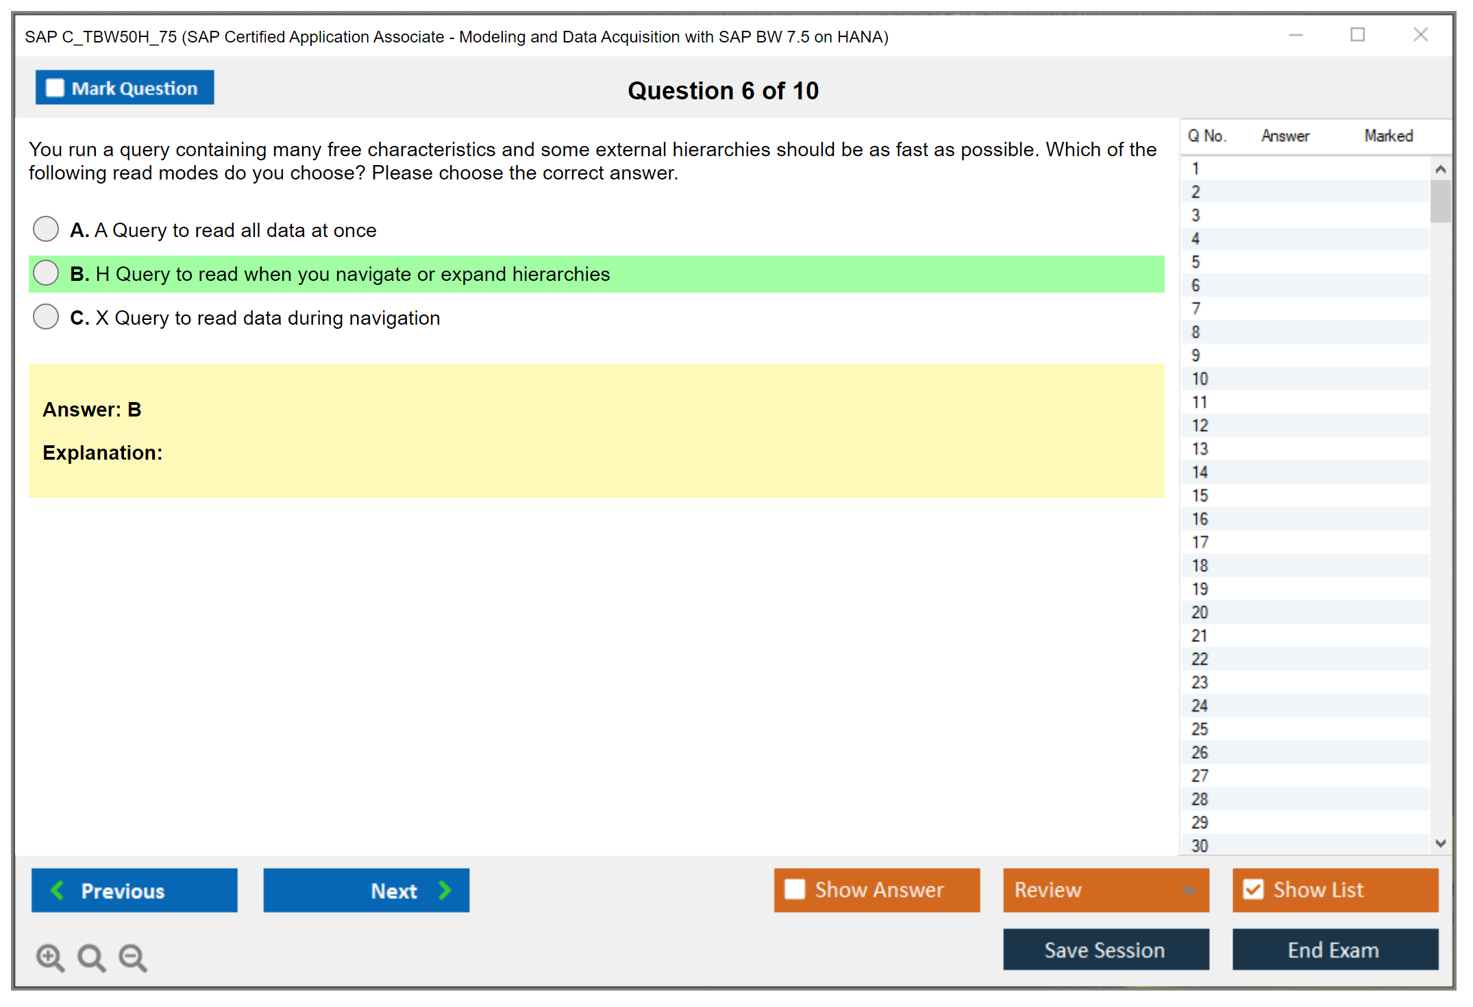The image size is (1473, 1007).
Task: Click the green left arrow on Previous
Action: coord(58,890)
